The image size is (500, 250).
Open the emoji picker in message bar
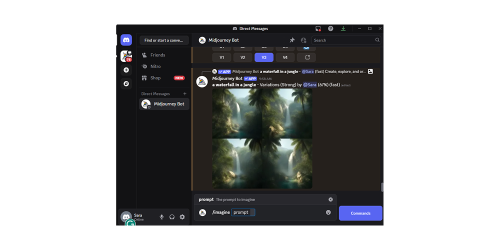pyautogui.click(x=328, y=212)
